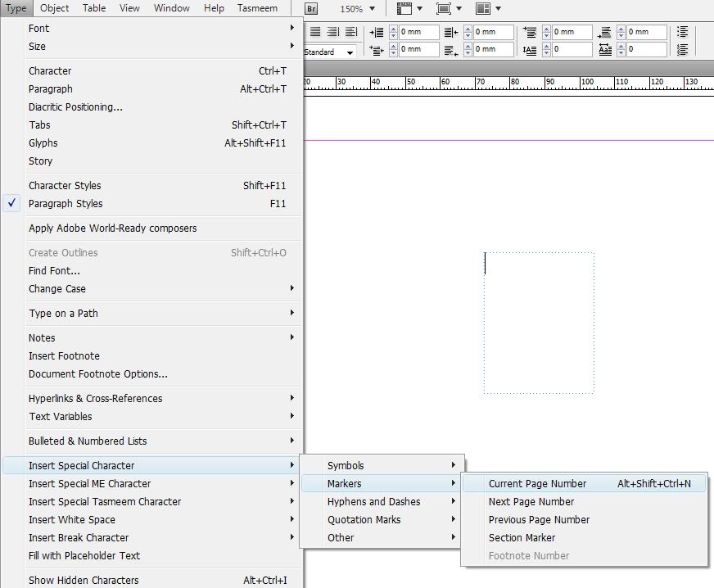Image resolution: width=714 pixels, height=588 pixels.
Task: Click the Drop Cap lines stepper arrows
Action: tap(546, 49)
